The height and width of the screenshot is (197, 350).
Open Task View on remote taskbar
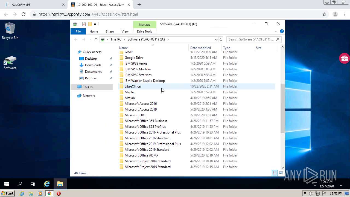(x=33, y=184)
